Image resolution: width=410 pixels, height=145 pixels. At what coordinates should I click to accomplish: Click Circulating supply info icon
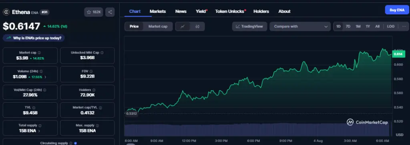coord(71,143)
